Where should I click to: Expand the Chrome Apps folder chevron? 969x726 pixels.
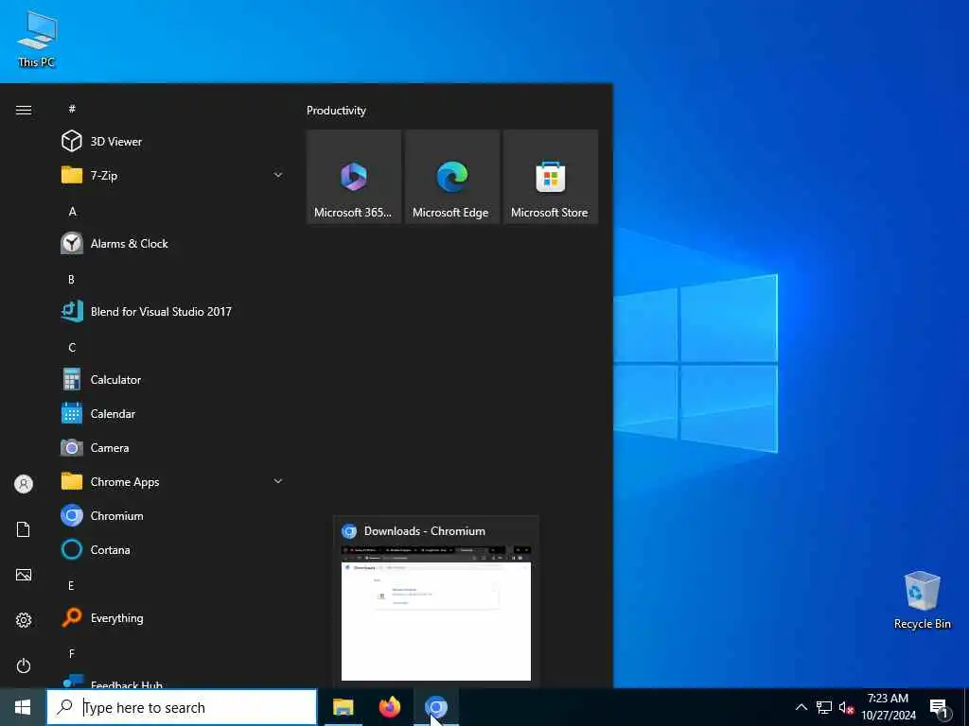[278, 481]
